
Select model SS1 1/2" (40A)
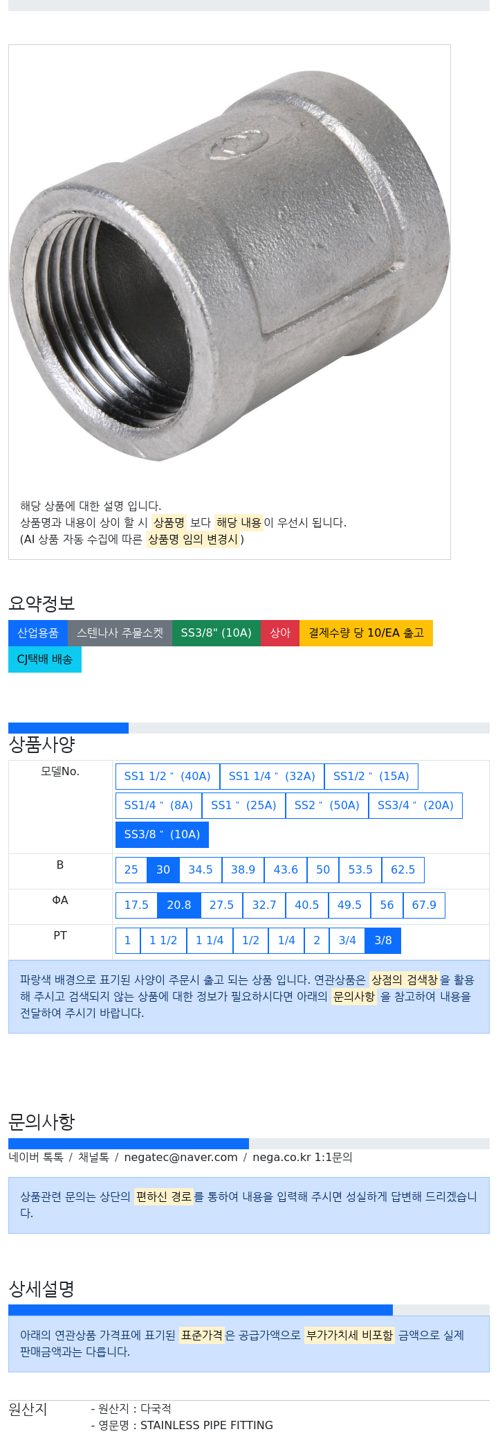[x=167, y=776]
